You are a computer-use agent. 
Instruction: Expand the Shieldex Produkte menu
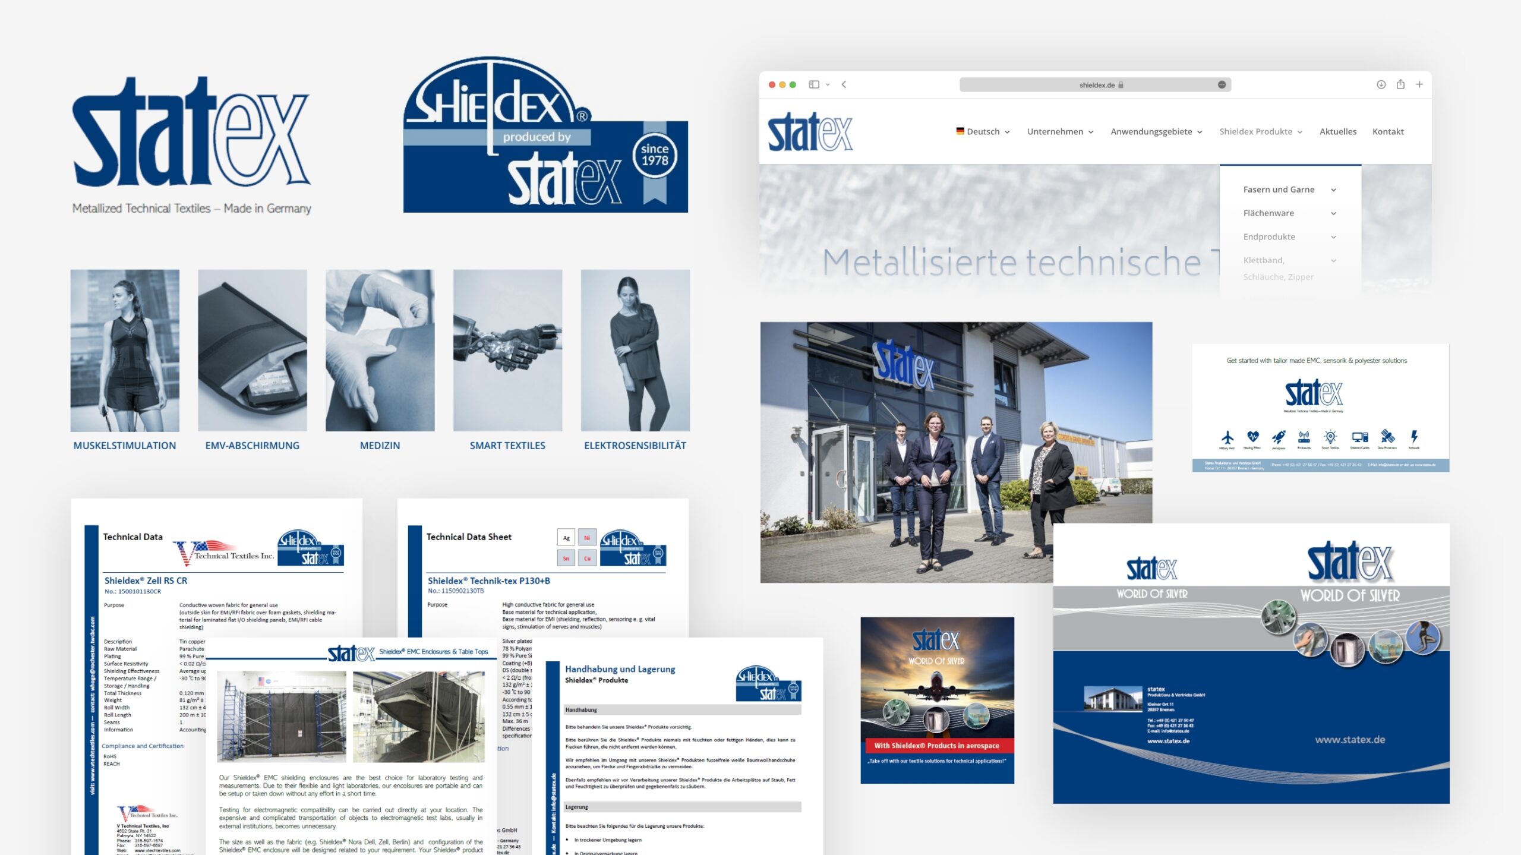tap(1261, 131)
